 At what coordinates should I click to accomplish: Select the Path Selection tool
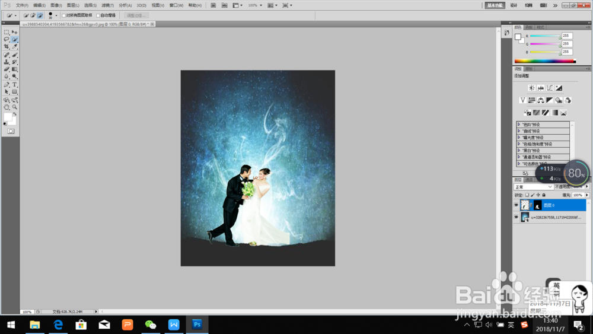7,92
